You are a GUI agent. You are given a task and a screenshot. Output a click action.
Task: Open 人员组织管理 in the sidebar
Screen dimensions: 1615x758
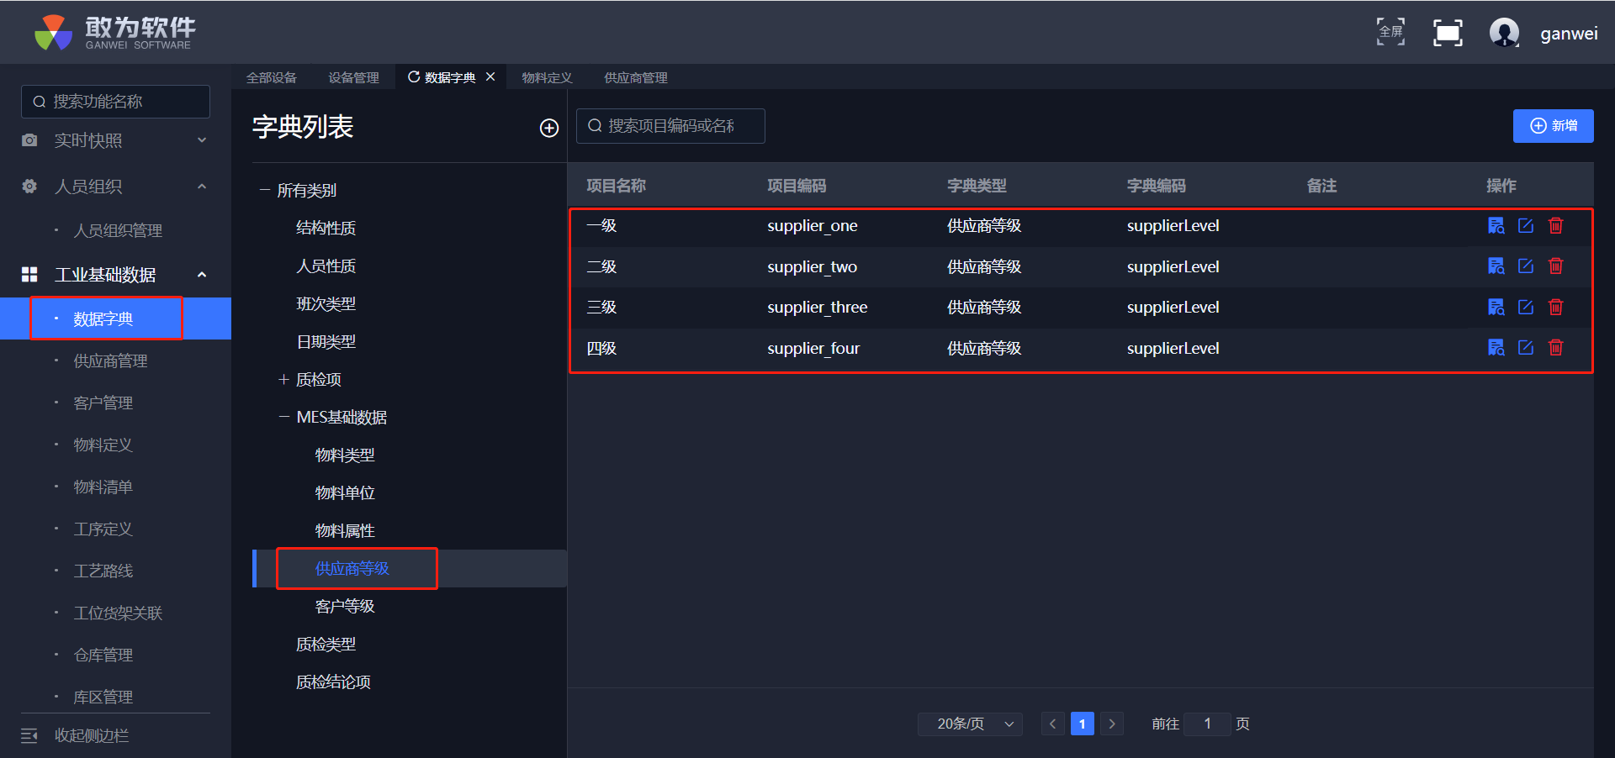point(118,230)
